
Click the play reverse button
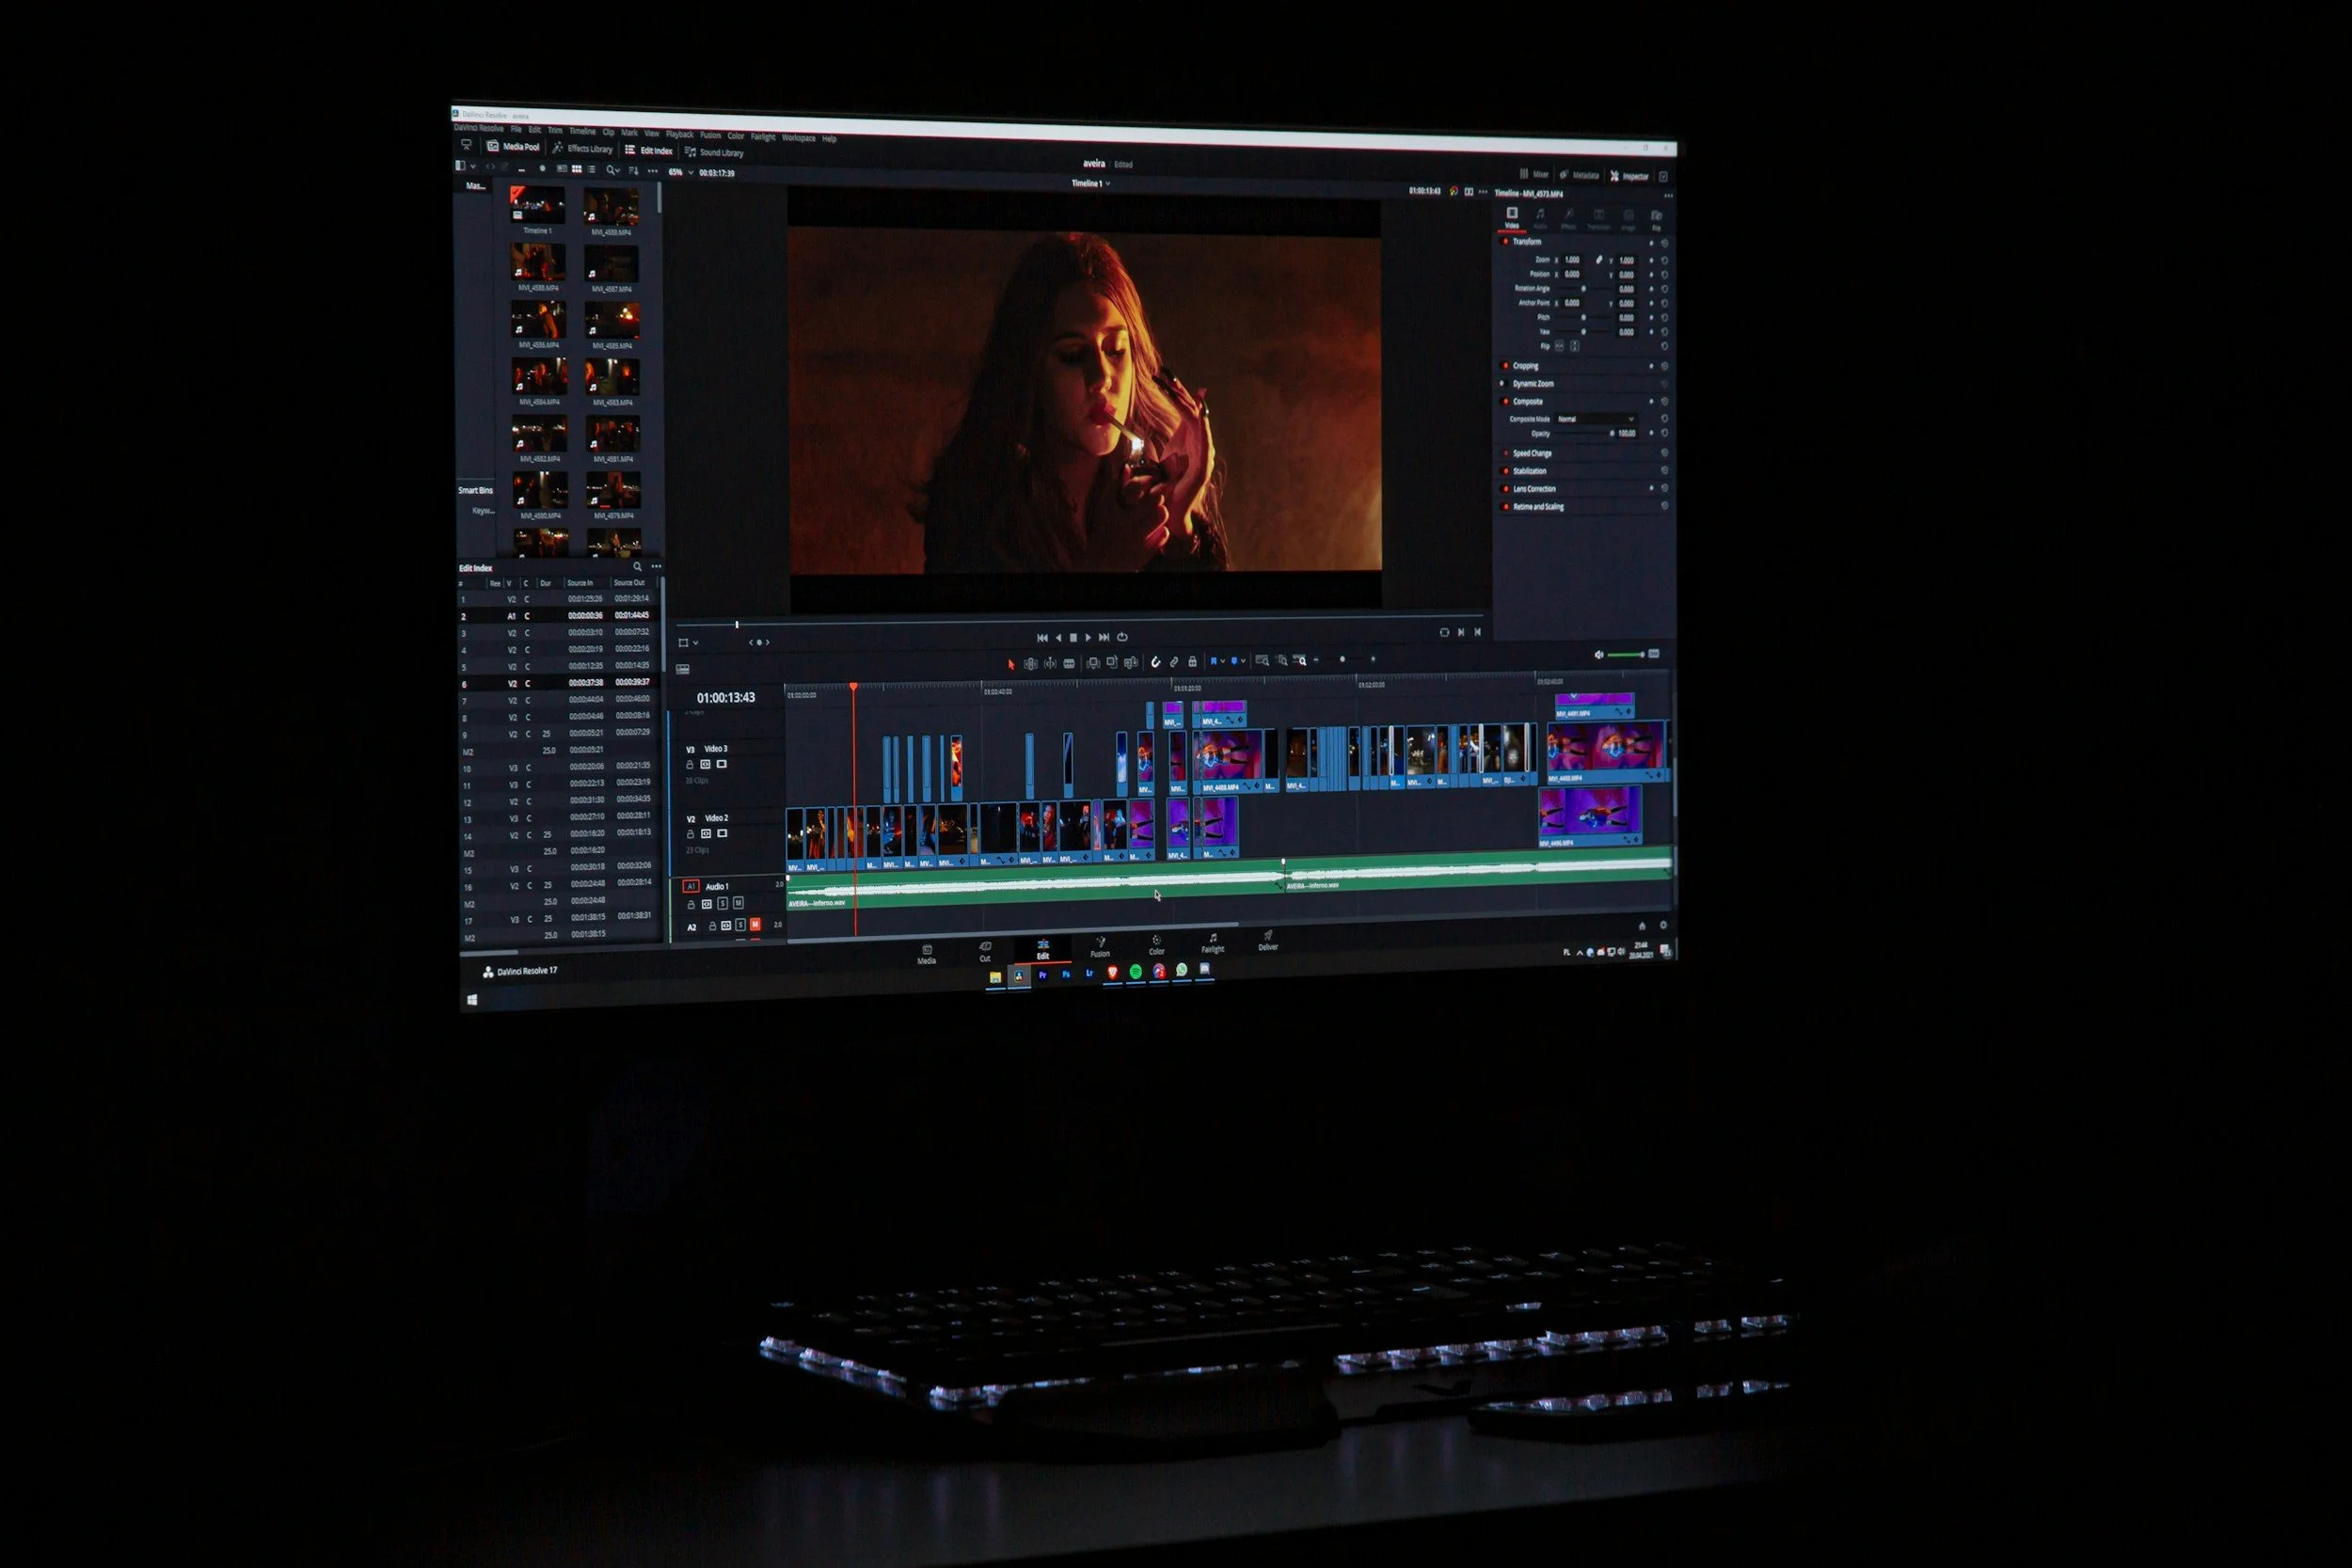click(x=1058, y=637)
